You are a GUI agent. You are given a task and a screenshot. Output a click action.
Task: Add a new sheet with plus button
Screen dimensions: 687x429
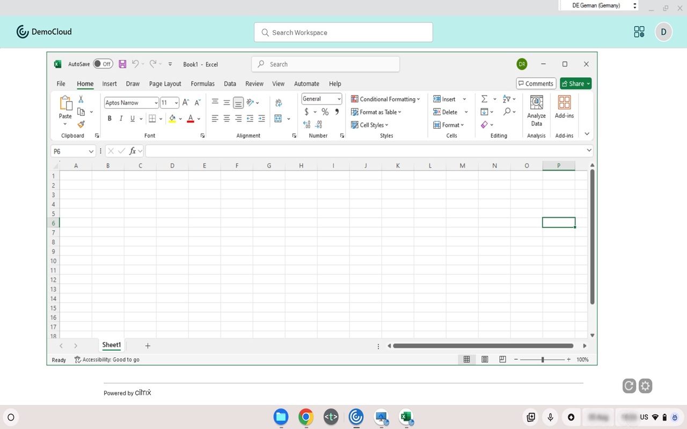pos(148,346)
